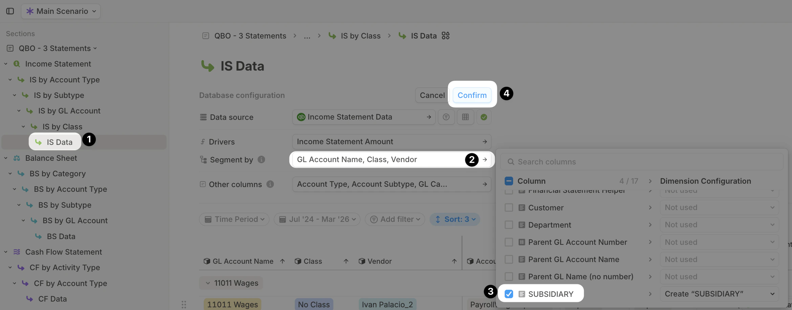Open Customer dimension Not used dropdown
The image size is (792, 310).
[x=719, y=207]
